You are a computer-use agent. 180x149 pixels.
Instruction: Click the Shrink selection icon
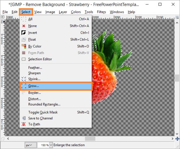coord(24,79)
